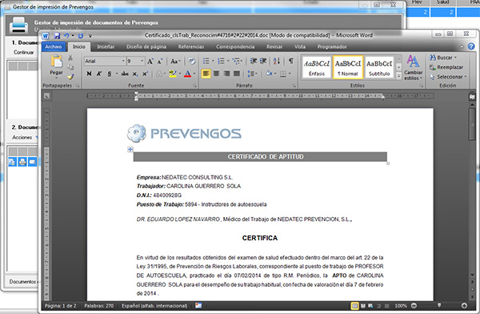Toggle bold formatting (N)

click(89, 74)
